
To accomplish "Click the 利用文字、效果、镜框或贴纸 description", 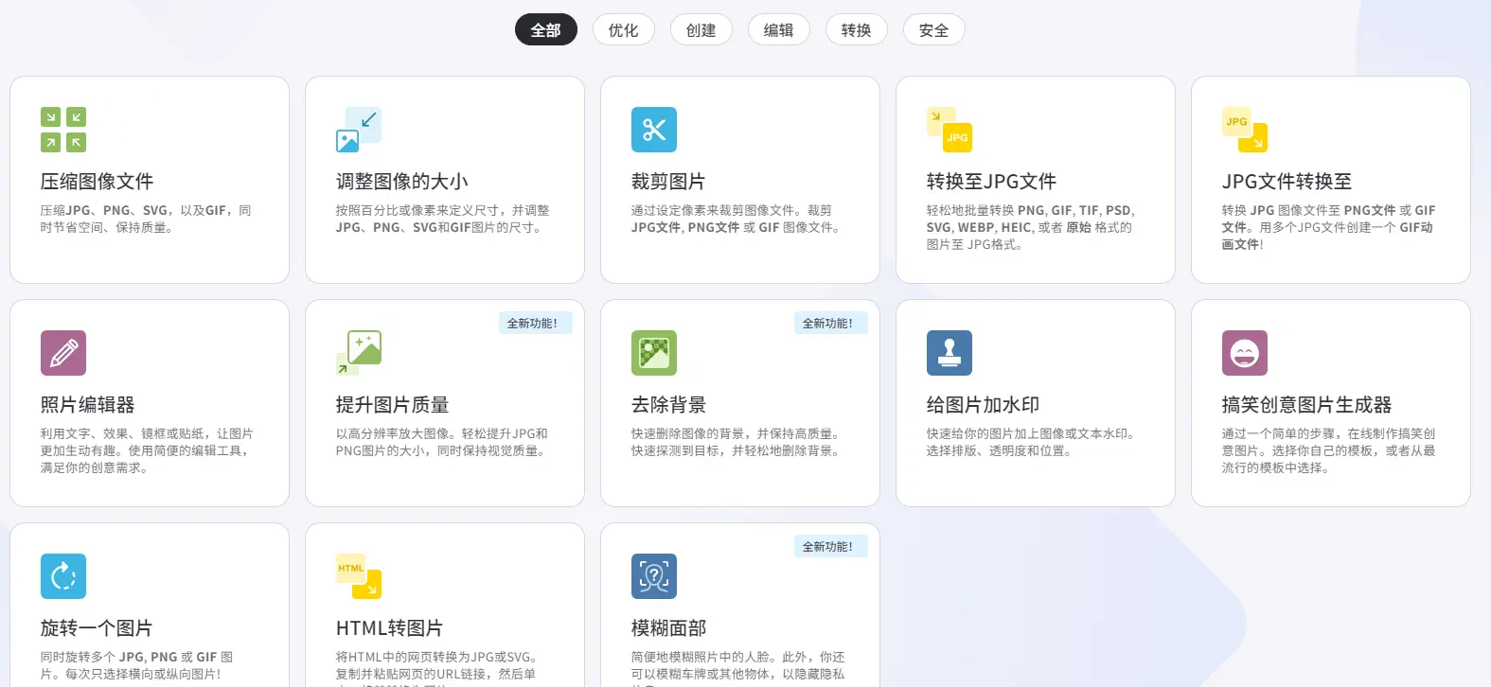I will point(147,450).
